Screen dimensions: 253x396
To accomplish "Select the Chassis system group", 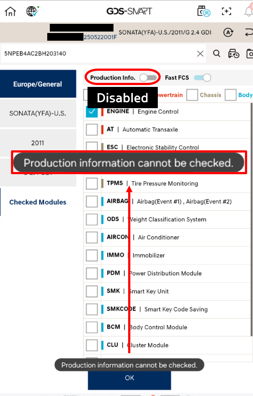I will click(192, 95).
